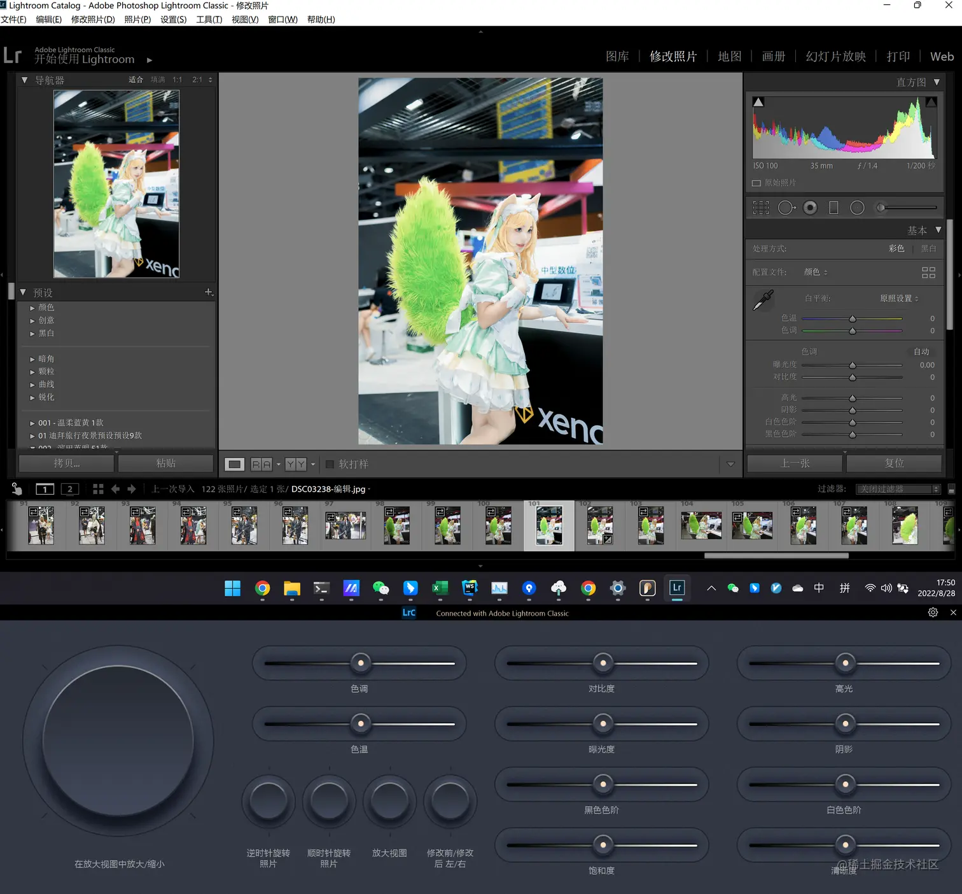This screenshot has width=962, height=894.
Task: Collapse the 基本 panel
Action: [x=938, y=230]
